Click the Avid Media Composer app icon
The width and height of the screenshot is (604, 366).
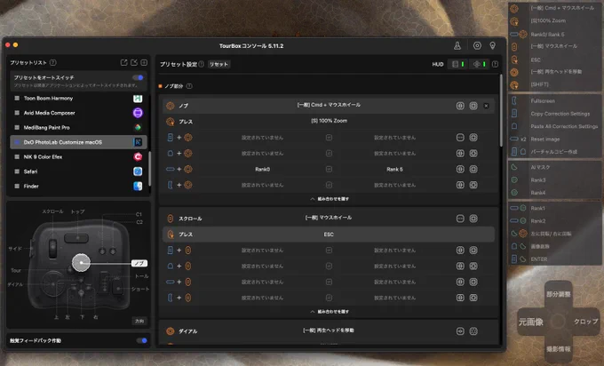(138, 113)
